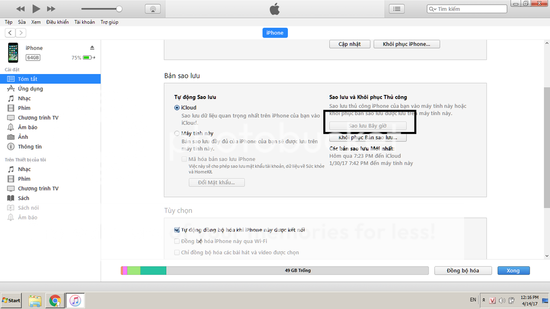Click the Đổi Mật khẩu button
The image size is (550, 309).
[216, 182]
